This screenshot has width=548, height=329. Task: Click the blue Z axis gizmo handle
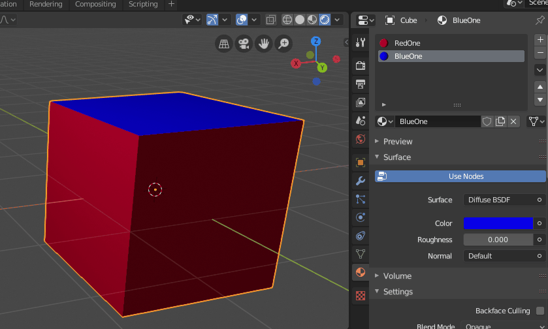click(316, 41)
